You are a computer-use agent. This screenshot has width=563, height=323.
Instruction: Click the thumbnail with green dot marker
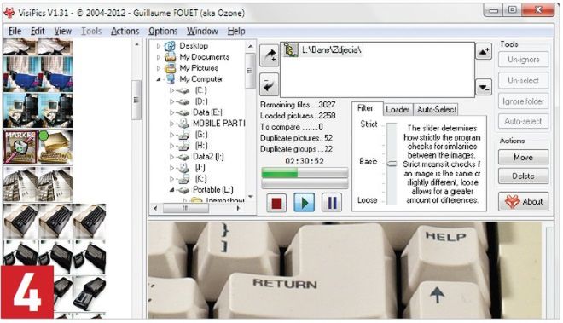pyautogui.click(x=55, y=147)
